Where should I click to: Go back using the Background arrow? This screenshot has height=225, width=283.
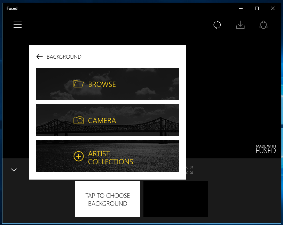point(39,57)
